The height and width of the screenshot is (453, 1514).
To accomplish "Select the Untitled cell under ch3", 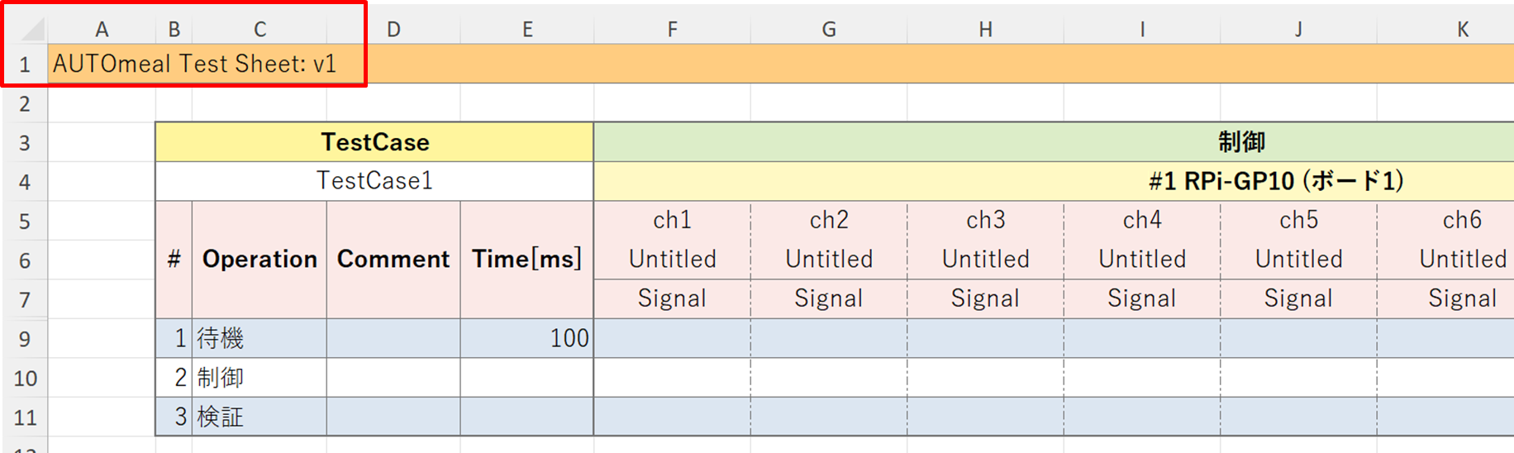I will tap(985, 260).
